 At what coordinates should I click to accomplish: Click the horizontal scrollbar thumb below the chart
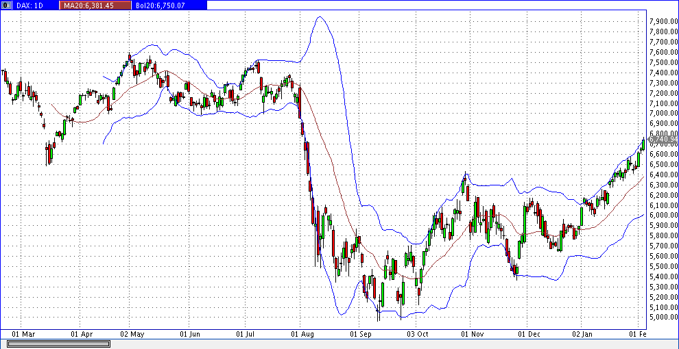coord(59,344)
